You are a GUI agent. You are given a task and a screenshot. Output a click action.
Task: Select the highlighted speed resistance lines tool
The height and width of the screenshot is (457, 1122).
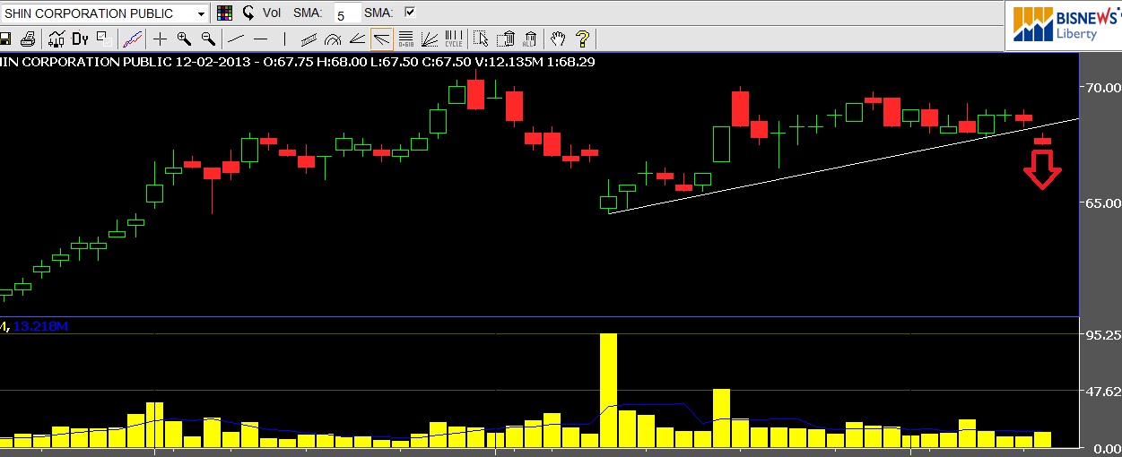click(380, 39)
